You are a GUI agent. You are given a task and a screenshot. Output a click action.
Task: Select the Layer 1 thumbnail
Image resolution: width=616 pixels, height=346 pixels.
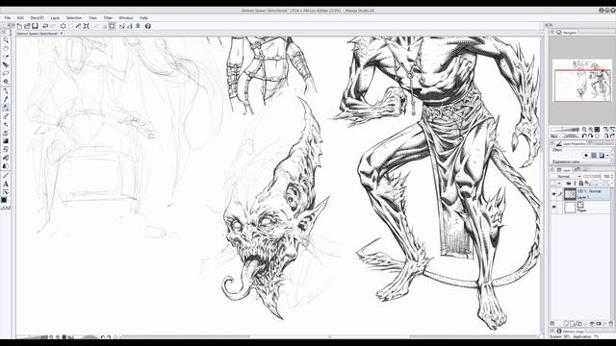point(570,194)
